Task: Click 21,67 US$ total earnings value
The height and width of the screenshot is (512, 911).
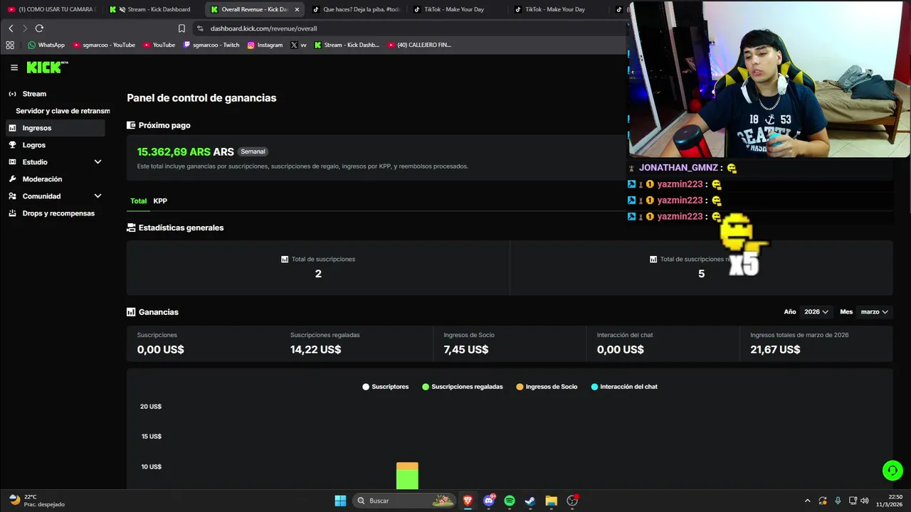Action: 775,349
